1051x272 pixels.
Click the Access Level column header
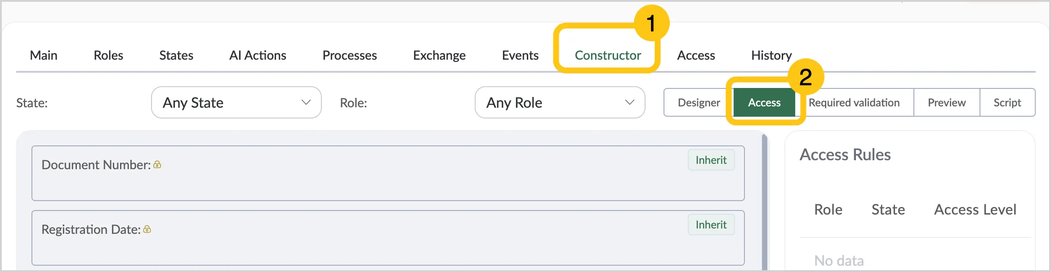coord(975,210)
